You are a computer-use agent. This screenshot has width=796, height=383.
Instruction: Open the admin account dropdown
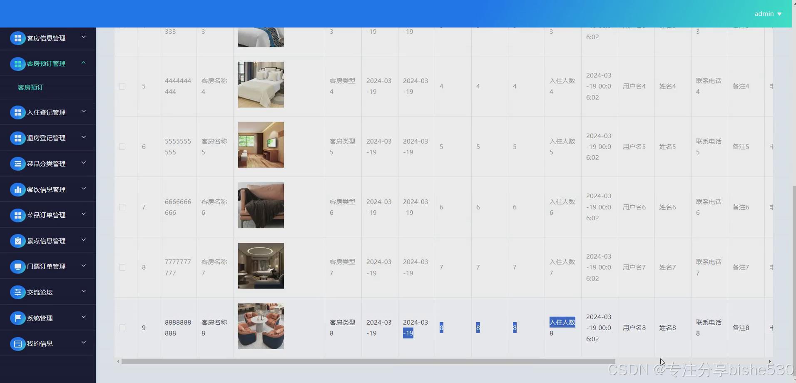[x=767, y=13]
